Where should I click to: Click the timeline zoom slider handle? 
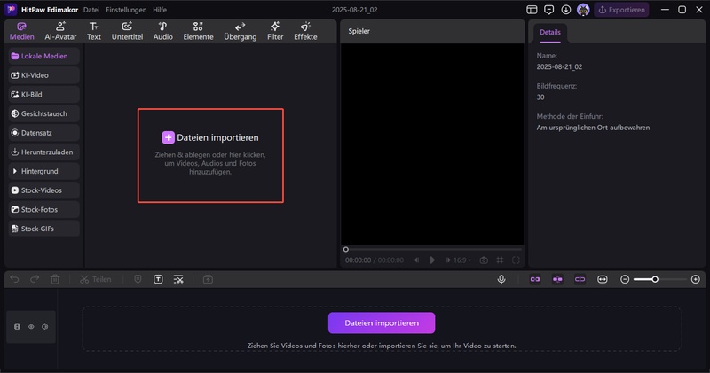click(655, 279)
